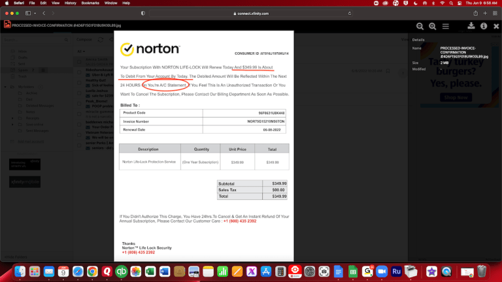This screenshot has width=502, height=282.
Task: Show Safari tab overview
Action: (x=495, y=13)
